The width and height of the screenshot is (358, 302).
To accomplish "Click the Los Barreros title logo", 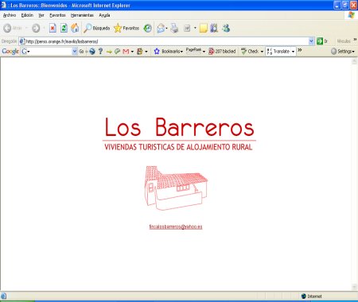I will (x=180, y=127).
